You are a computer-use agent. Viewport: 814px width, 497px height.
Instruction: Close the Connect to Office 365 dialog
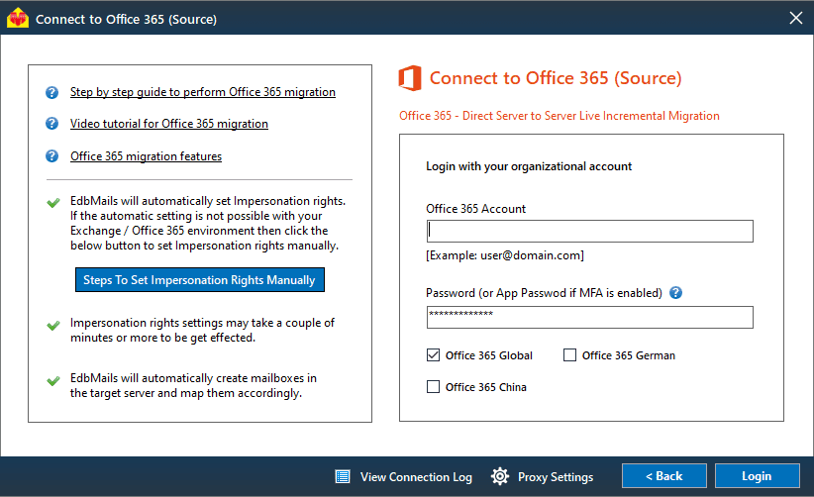pyautogui.click(x=796, y=18)
